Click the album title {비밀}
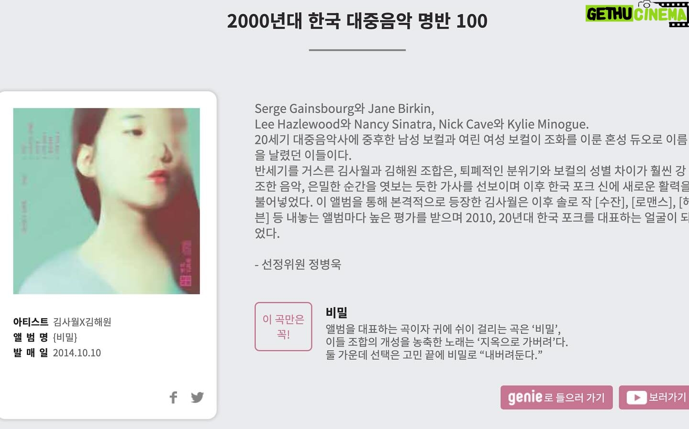Image resolution: width=689 pixels, height=429 pixels. click(x=65, y=337)
